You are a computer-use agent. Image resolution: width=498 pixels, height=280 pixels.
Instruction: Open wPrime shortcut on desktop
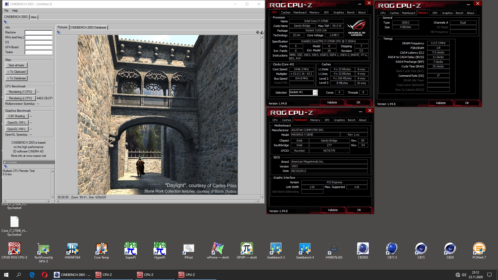coord(218,250)
